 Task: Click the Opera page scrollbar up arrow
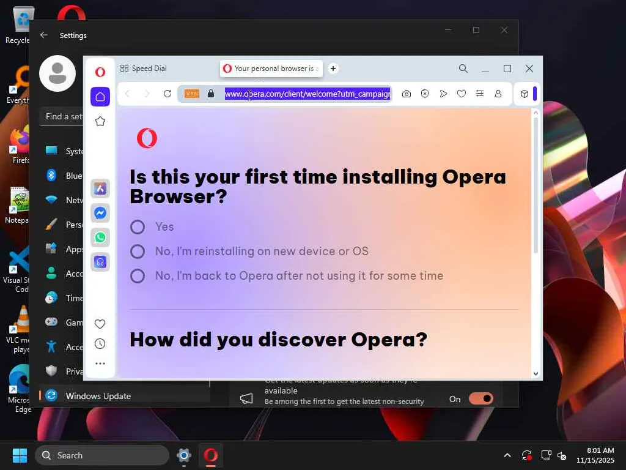[x=536, y=113]
